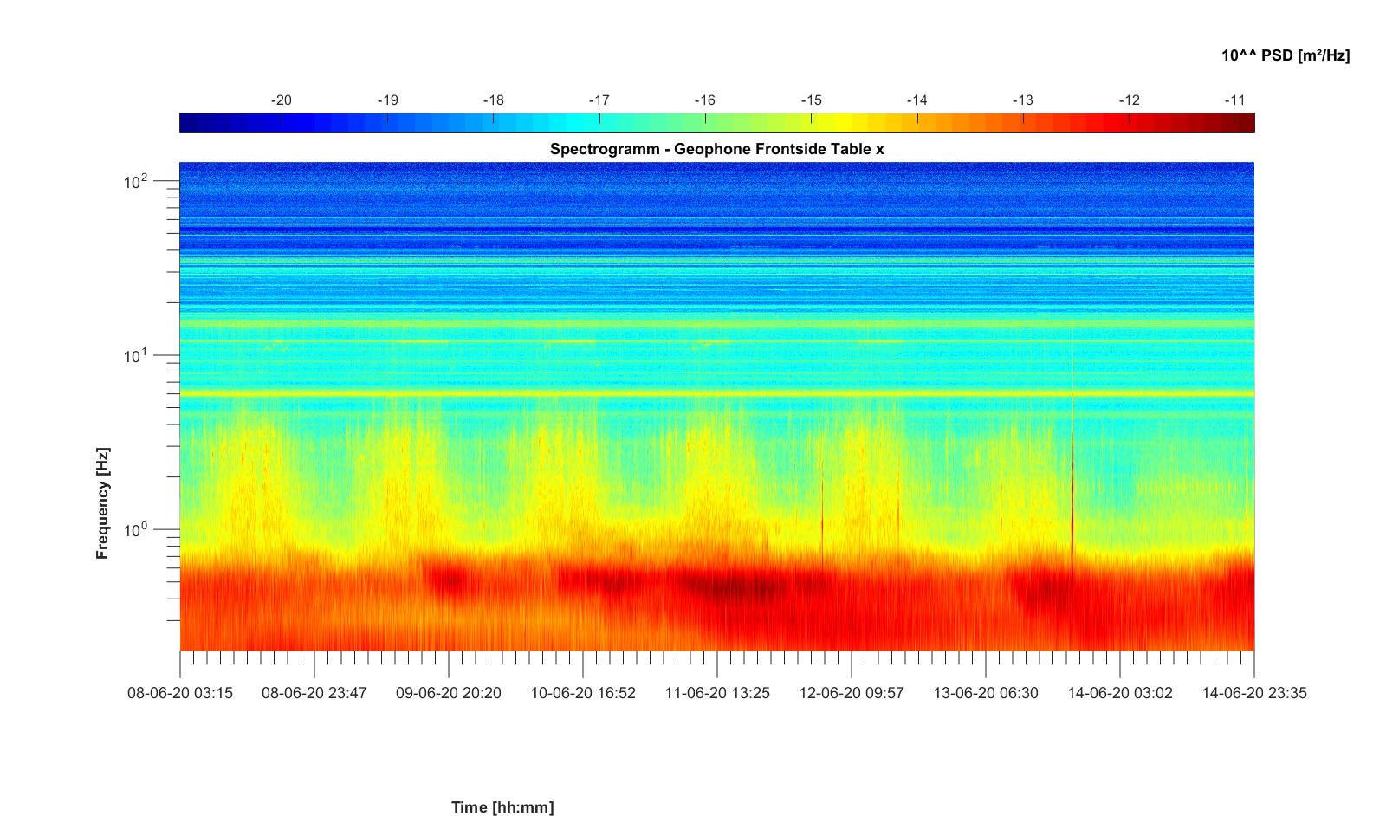The image size is (1386, 816).
Task: Click the dark blue end of the colorbar
Action: click(x=189, y=123)
